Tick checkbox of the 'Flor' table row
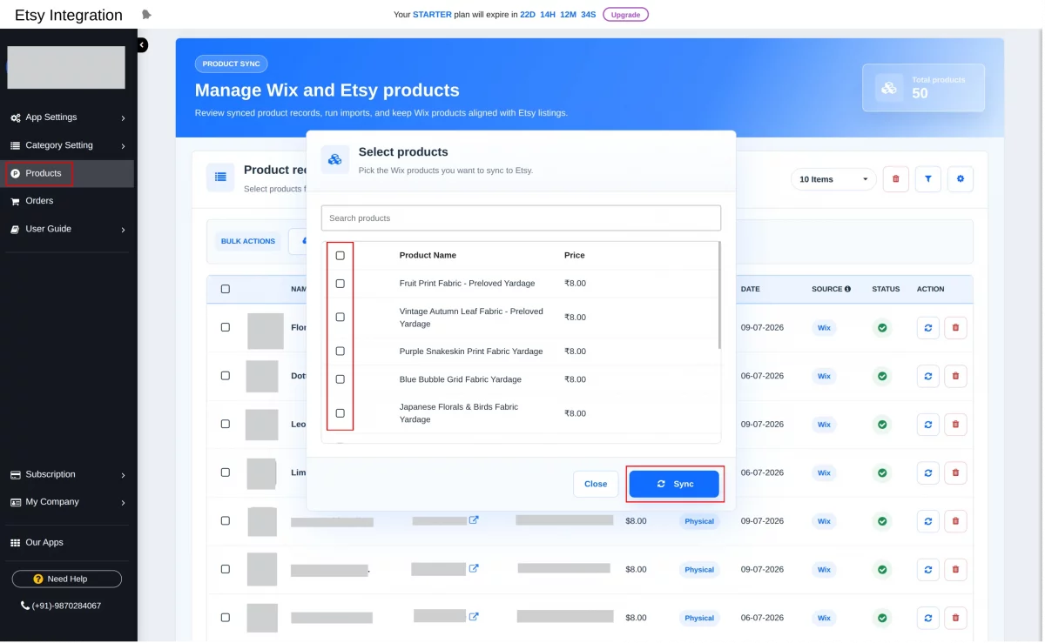Image resolution: width=1045 pixels, height=643 pixels. pos(226,327)
